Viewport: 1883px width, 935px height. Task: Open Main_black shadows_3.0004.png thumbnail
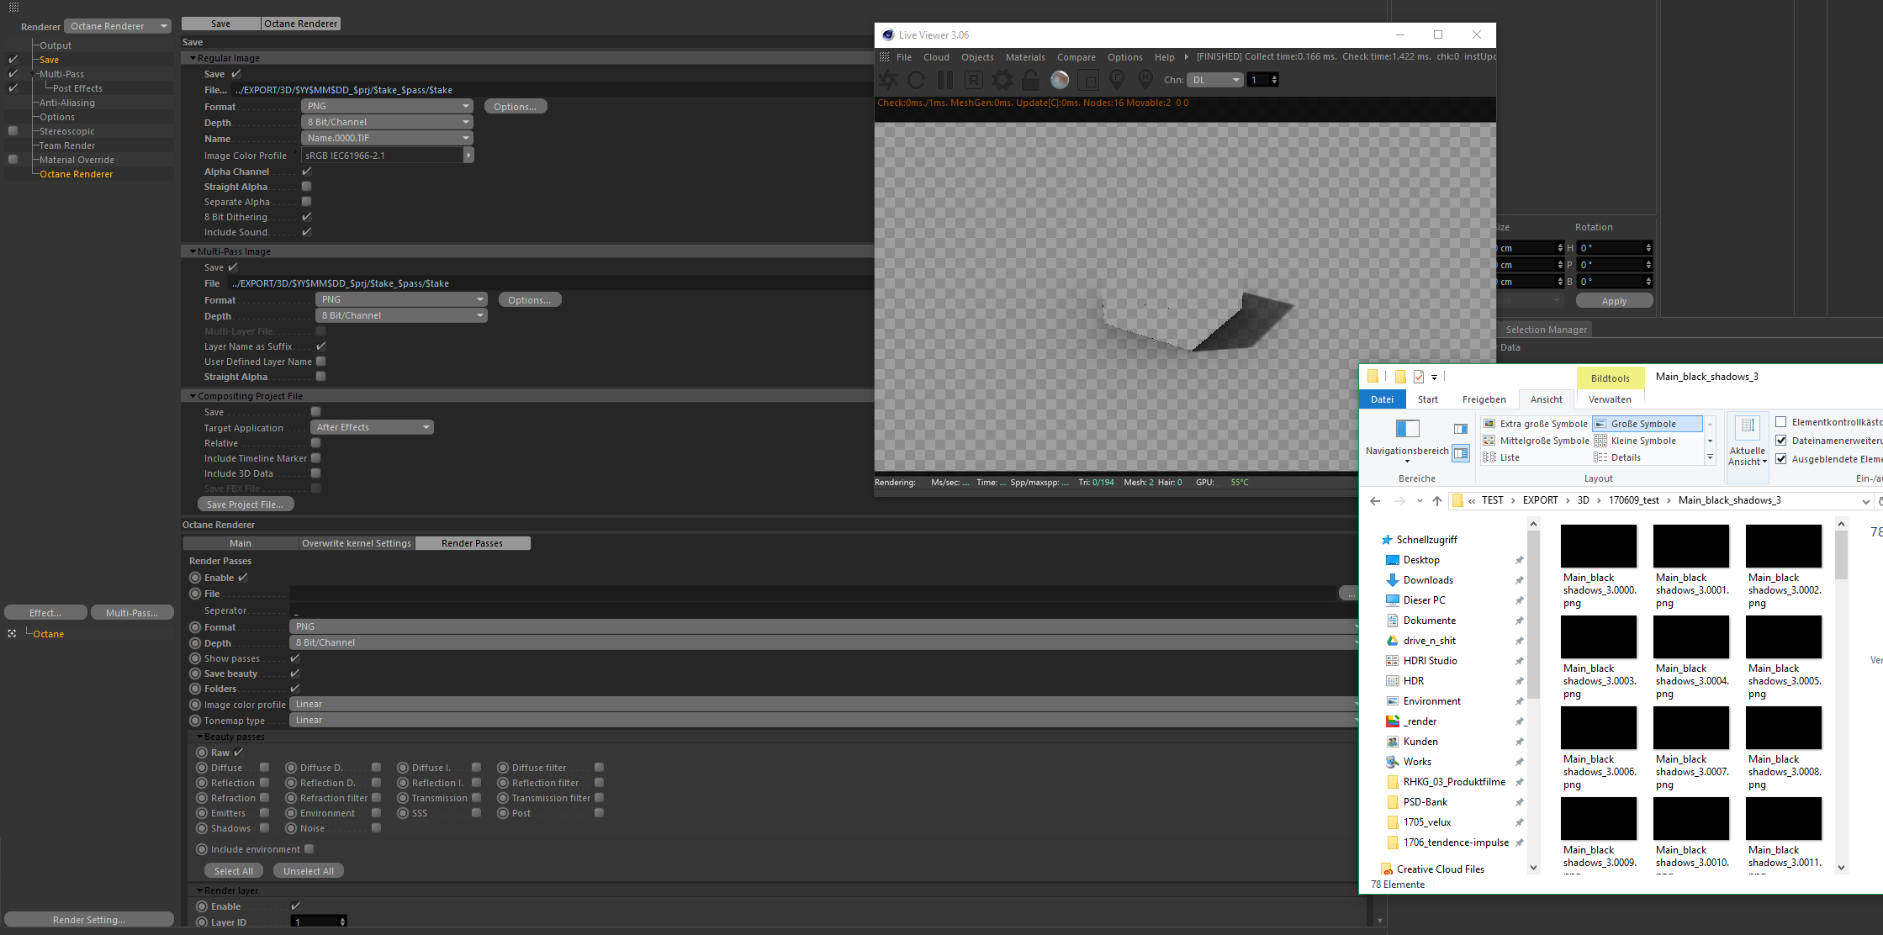click(1690, 637)
